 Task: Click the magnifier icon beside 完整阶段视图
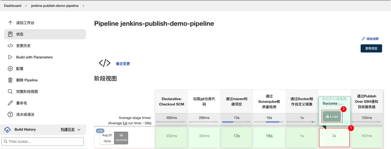pos(10,91)
